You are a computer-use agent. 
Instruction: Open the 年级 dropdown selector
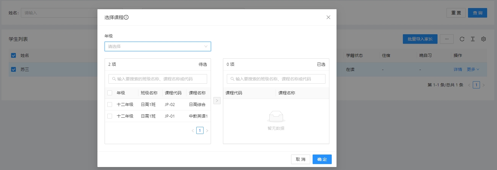tap(157, 46)
